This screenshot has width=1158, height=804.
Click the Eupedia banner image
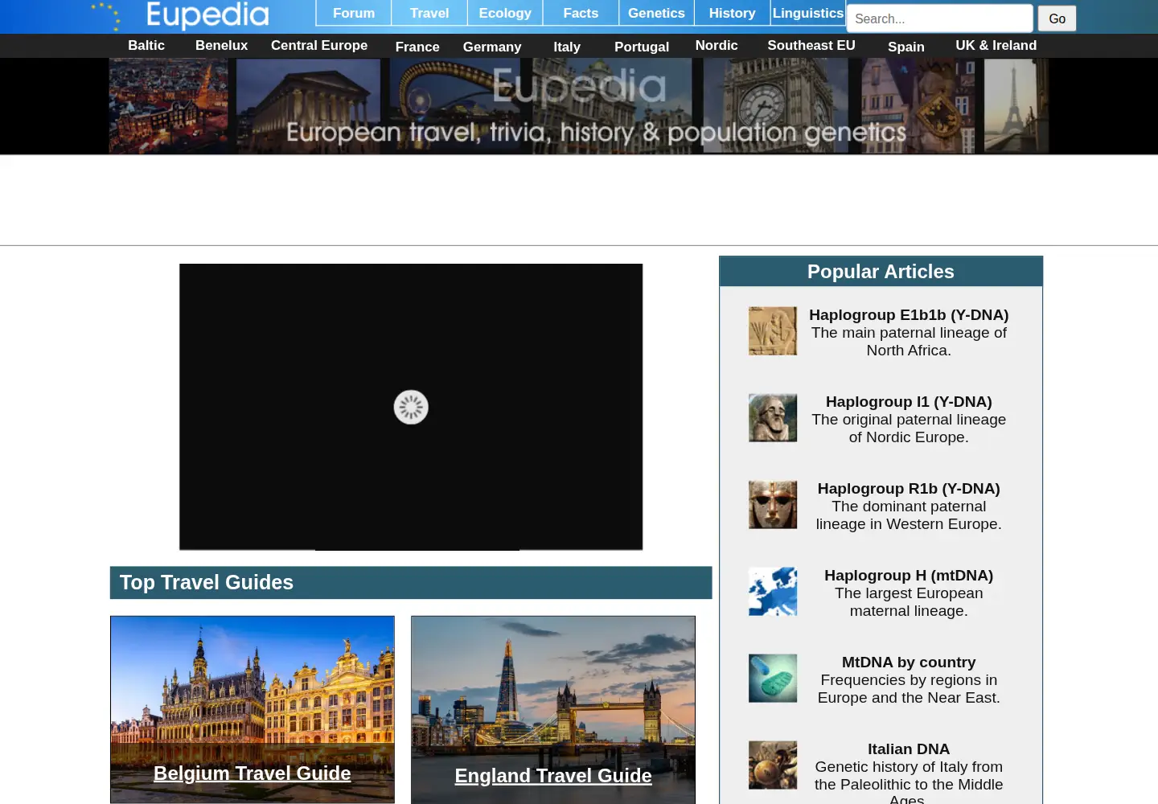[579, 106]
